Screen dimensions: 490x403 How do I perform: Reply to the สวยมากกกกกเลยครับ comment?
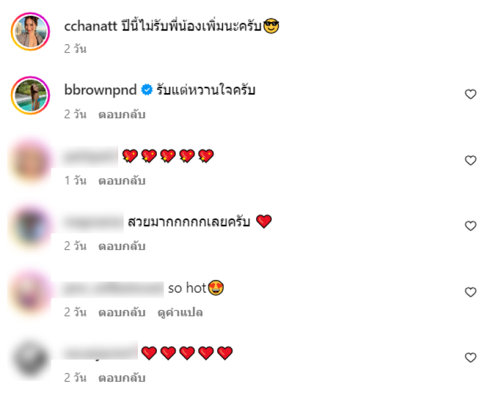pos(122,246)
